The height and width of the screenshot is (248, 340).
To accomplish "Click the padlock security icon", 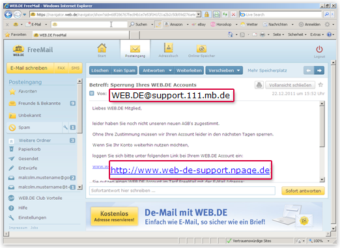I will point(206,14).
